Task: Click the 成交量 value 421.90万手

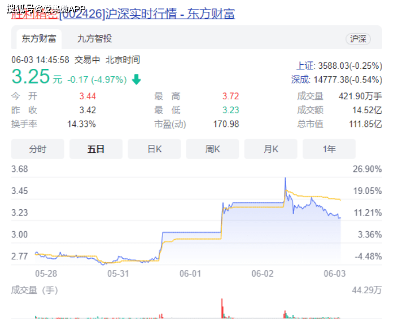Action: (x=360, y=96)
